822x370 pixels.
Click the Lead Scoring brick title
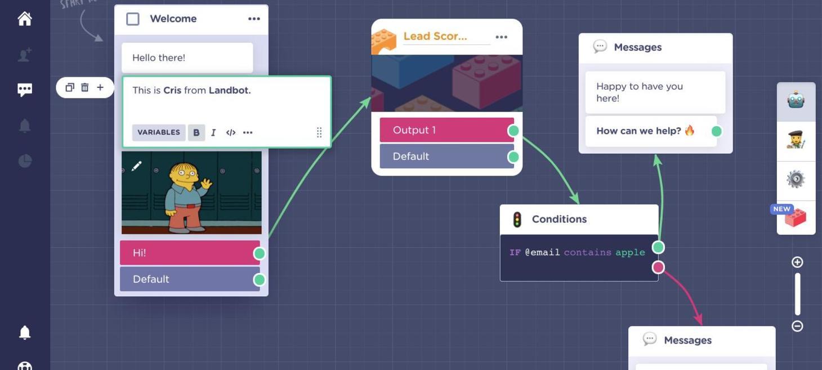pos(435,36)
